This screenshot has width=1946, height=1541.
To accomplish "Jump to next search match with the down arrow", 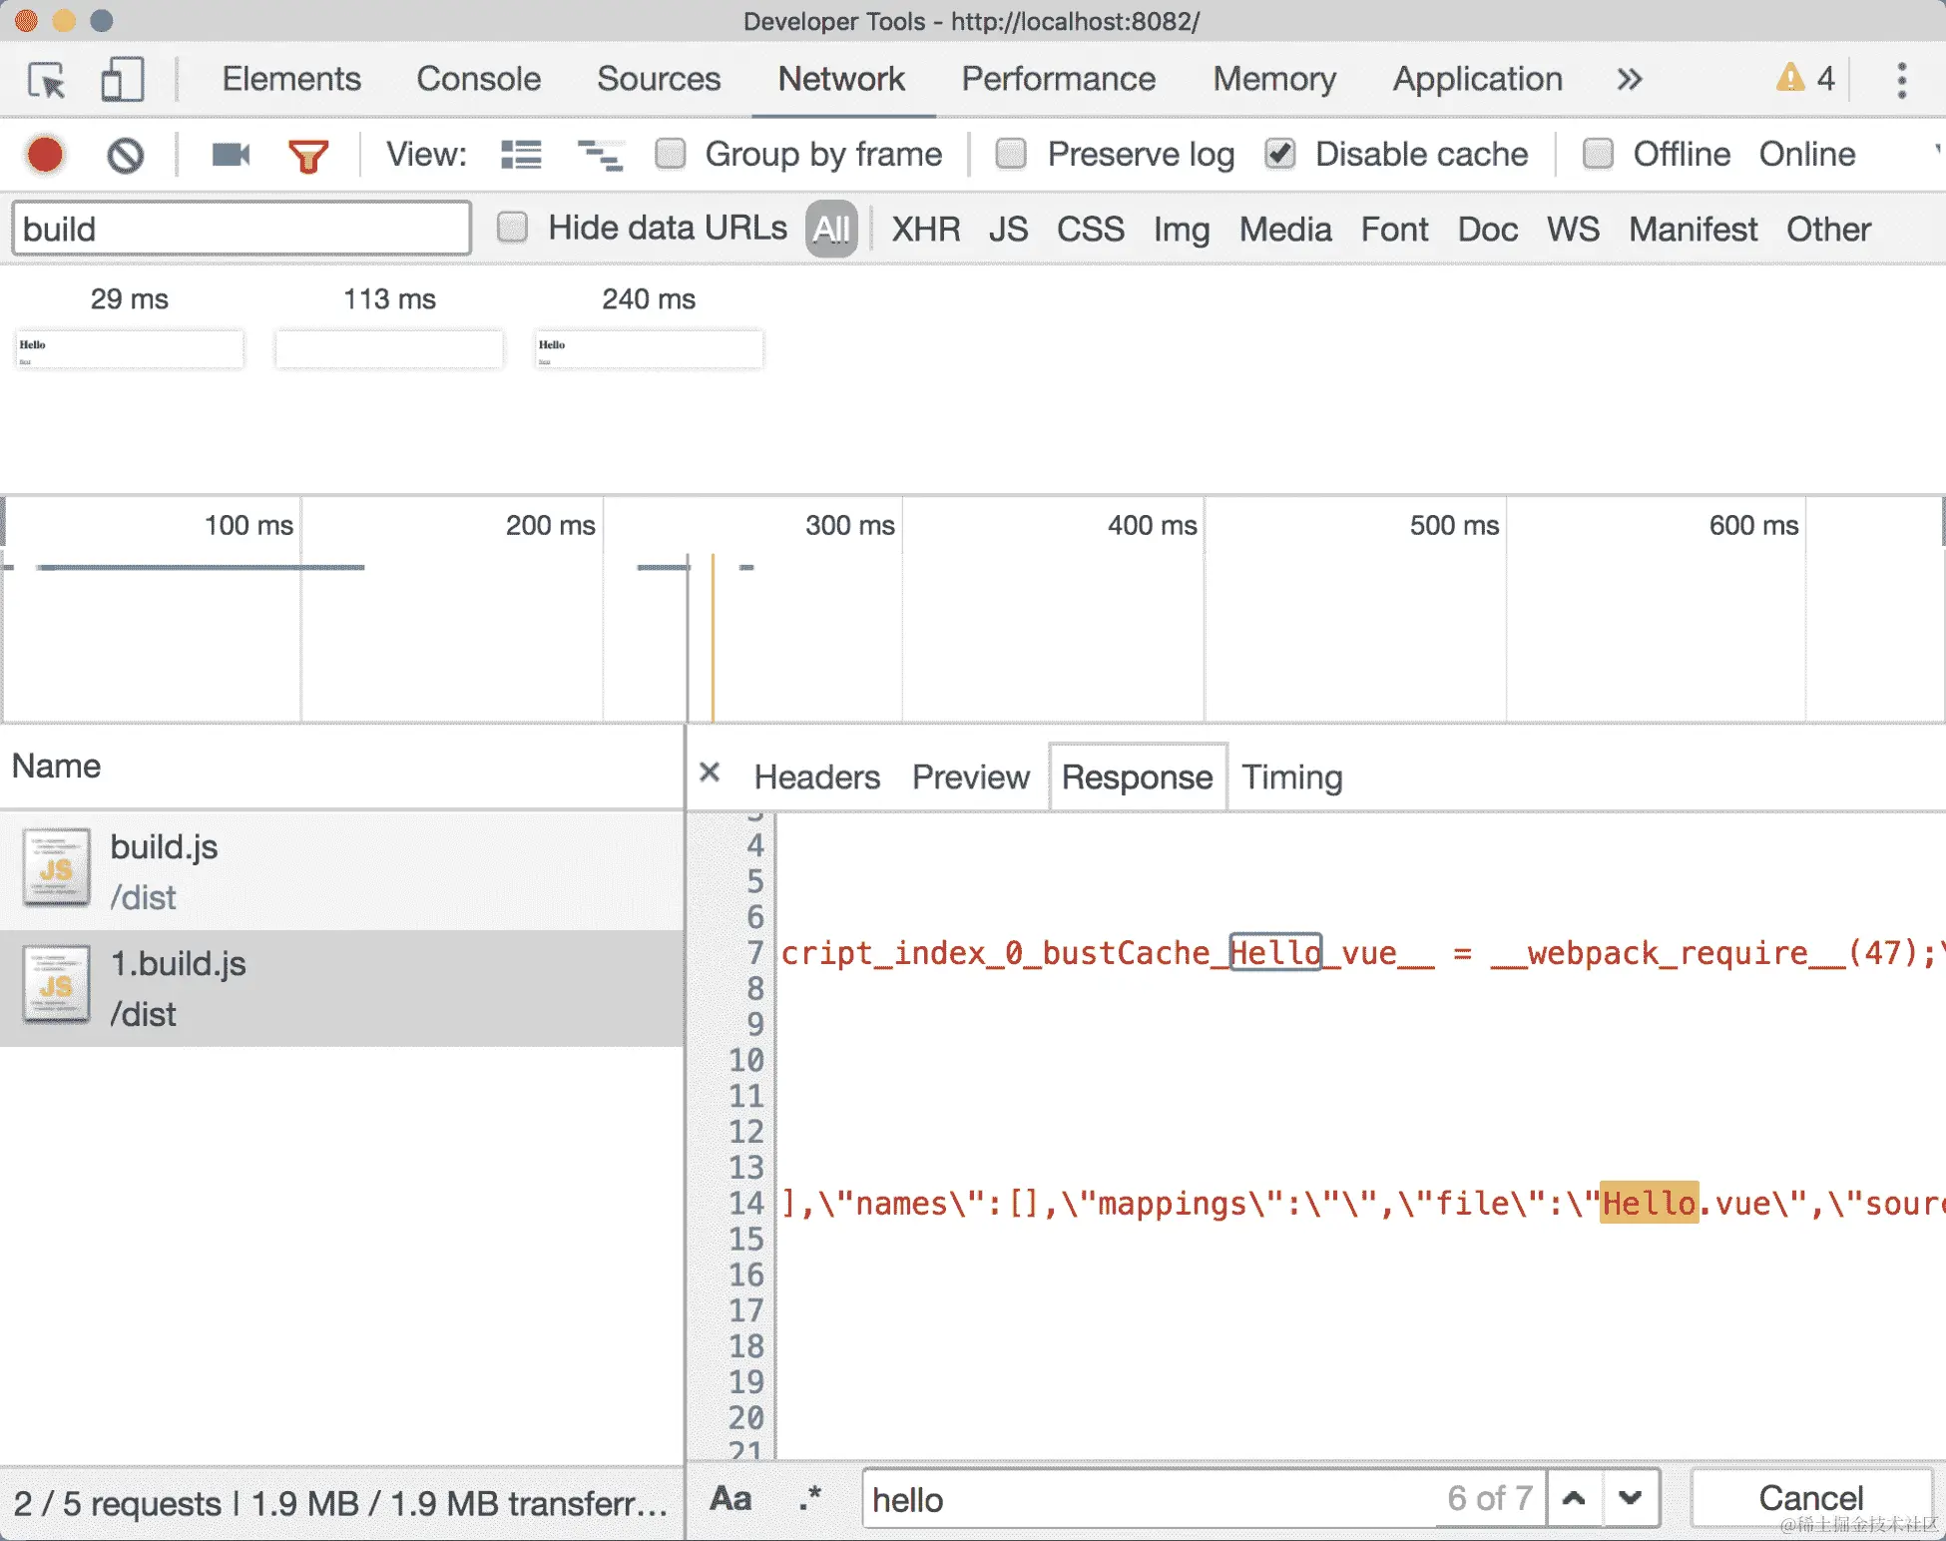I will (1631, 1497).
